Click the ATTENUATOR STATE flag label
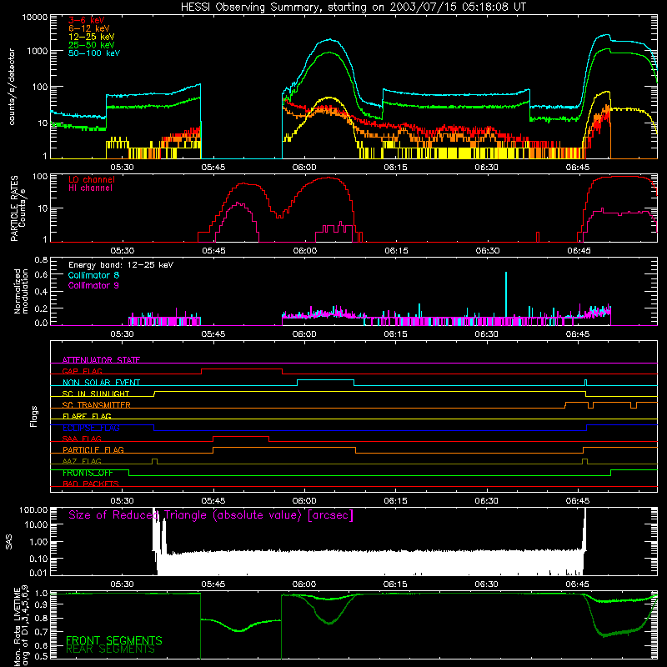This screenshot has height=667, width=667. (x=101, y=360)
